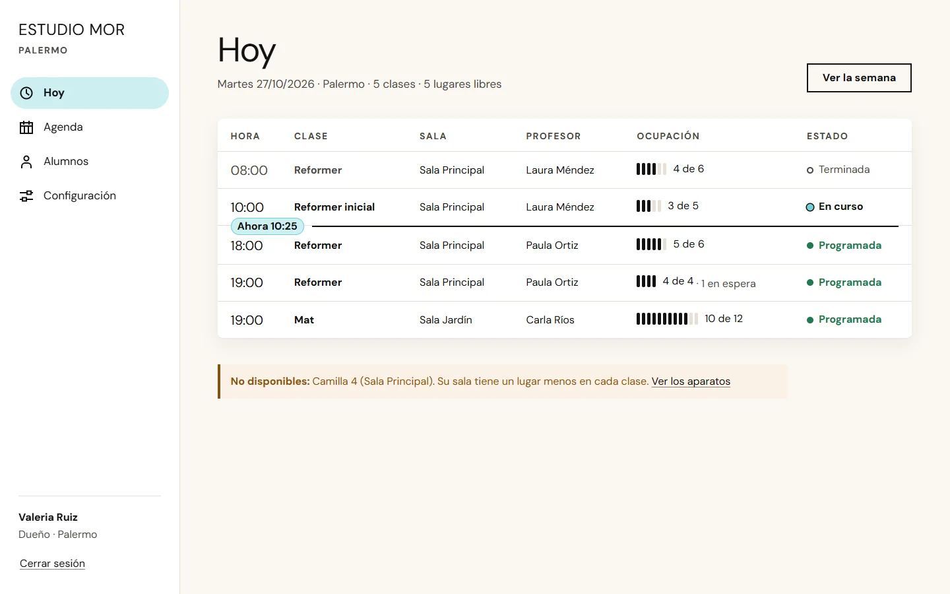This screenshot has height=594, width=950.
Task: Click the ESTADO column header
Action: pos(827,136)
